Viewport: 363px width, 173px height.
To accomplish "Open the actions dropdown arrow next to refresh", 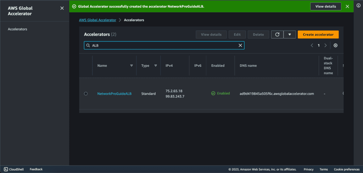I will pyautogui.click(x=290, y=35).
